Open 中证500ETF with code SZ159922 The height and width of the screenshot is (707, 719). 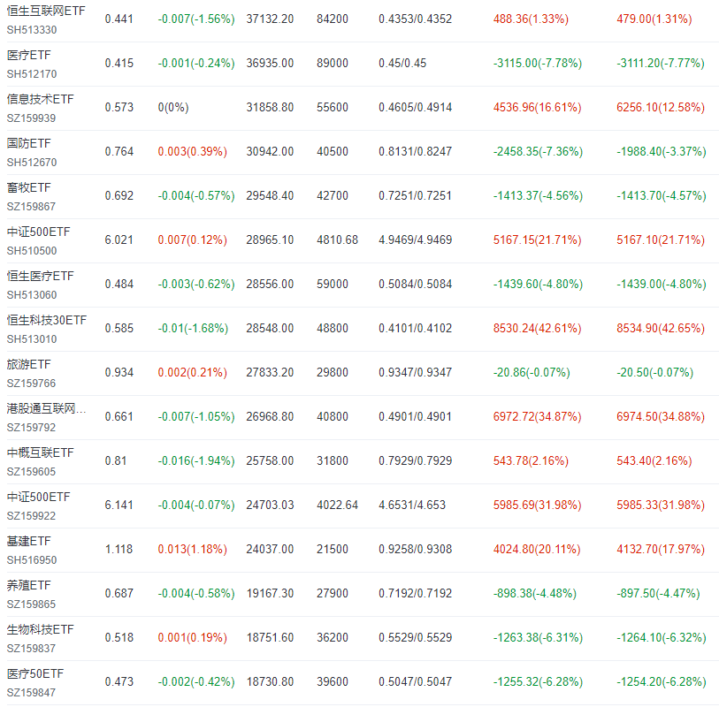tap(38, 498)
